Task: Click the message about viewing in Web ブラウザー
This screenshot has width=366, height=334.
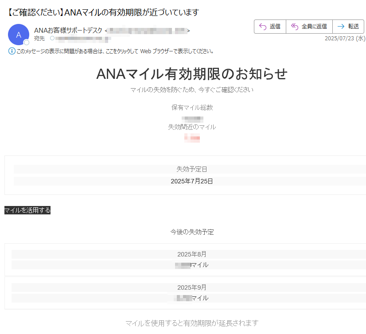Action: pyautogui.click(x=115, y=51)
